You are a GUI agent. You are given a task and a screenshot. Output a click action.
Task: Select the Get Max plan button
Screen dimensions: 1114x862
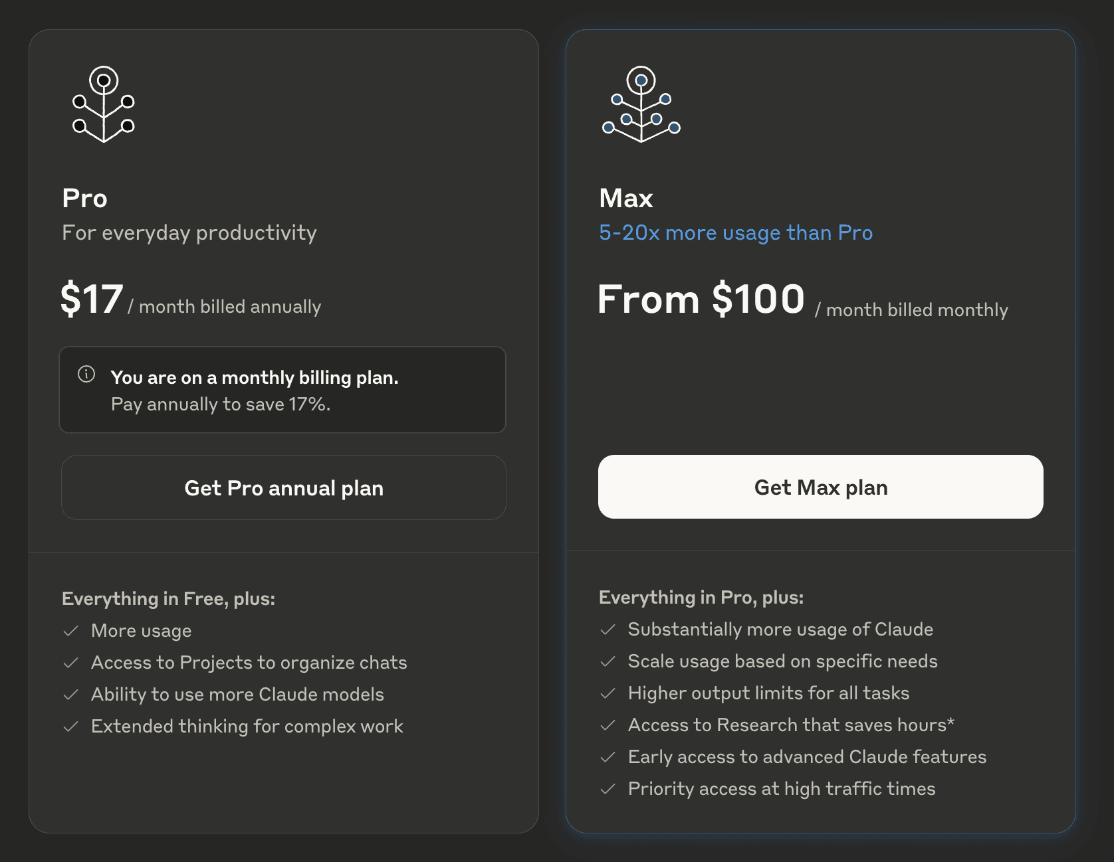click(x=820, y=487)
